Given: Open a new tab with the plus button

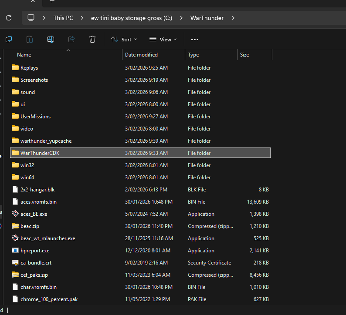Looking at the screenshot, I should pyautogui.click(x=52, y=2).
